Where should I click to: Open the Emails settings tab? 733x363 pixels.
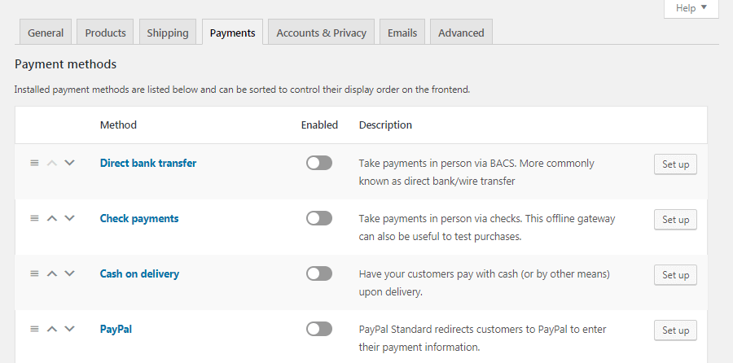click(402, 33)
